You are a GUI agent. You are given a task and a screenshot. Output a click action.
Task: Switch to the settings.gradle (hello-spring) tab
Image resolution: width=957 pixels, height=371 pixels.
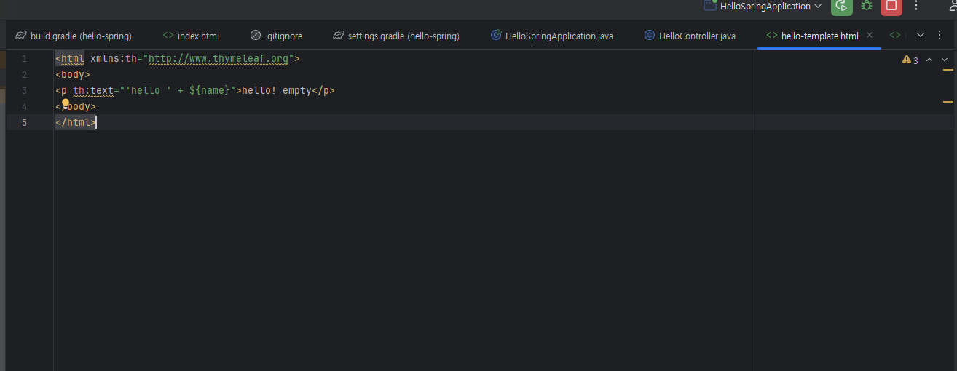coord(396,36)
